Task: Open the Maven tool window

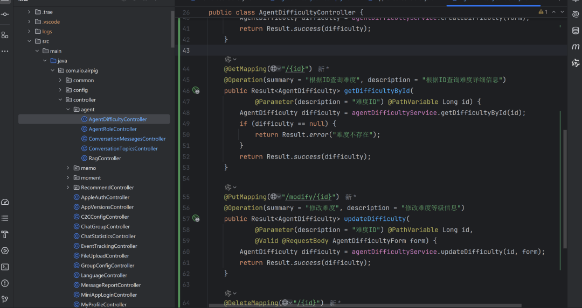Action: 576,47
